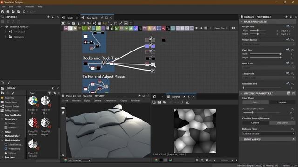The image size is (298, 167).
Task: Set Color Mode to Grayscale
Action: [x=282, y=103]
